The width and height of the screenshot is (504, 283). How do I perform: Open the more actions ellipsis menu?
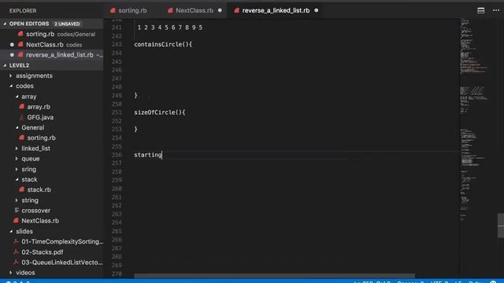click(496, 10)
